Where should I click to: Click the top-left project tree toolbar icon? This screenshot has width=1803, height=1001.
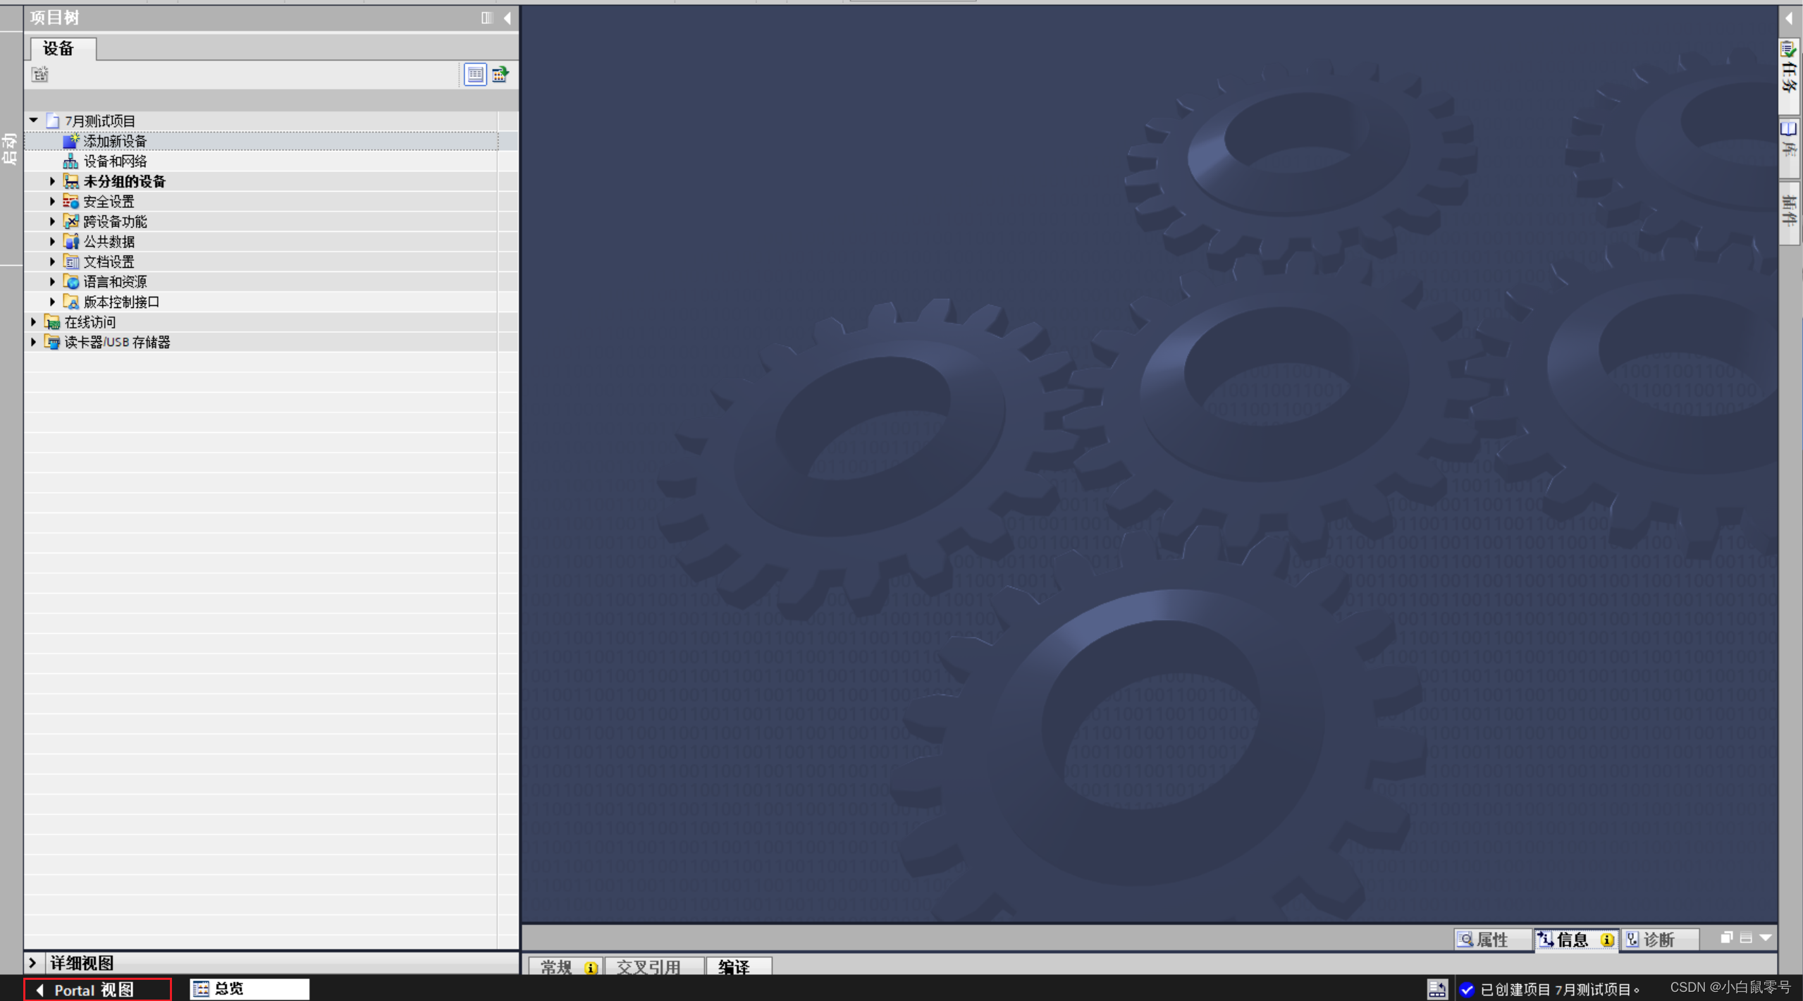click(40, 74)
